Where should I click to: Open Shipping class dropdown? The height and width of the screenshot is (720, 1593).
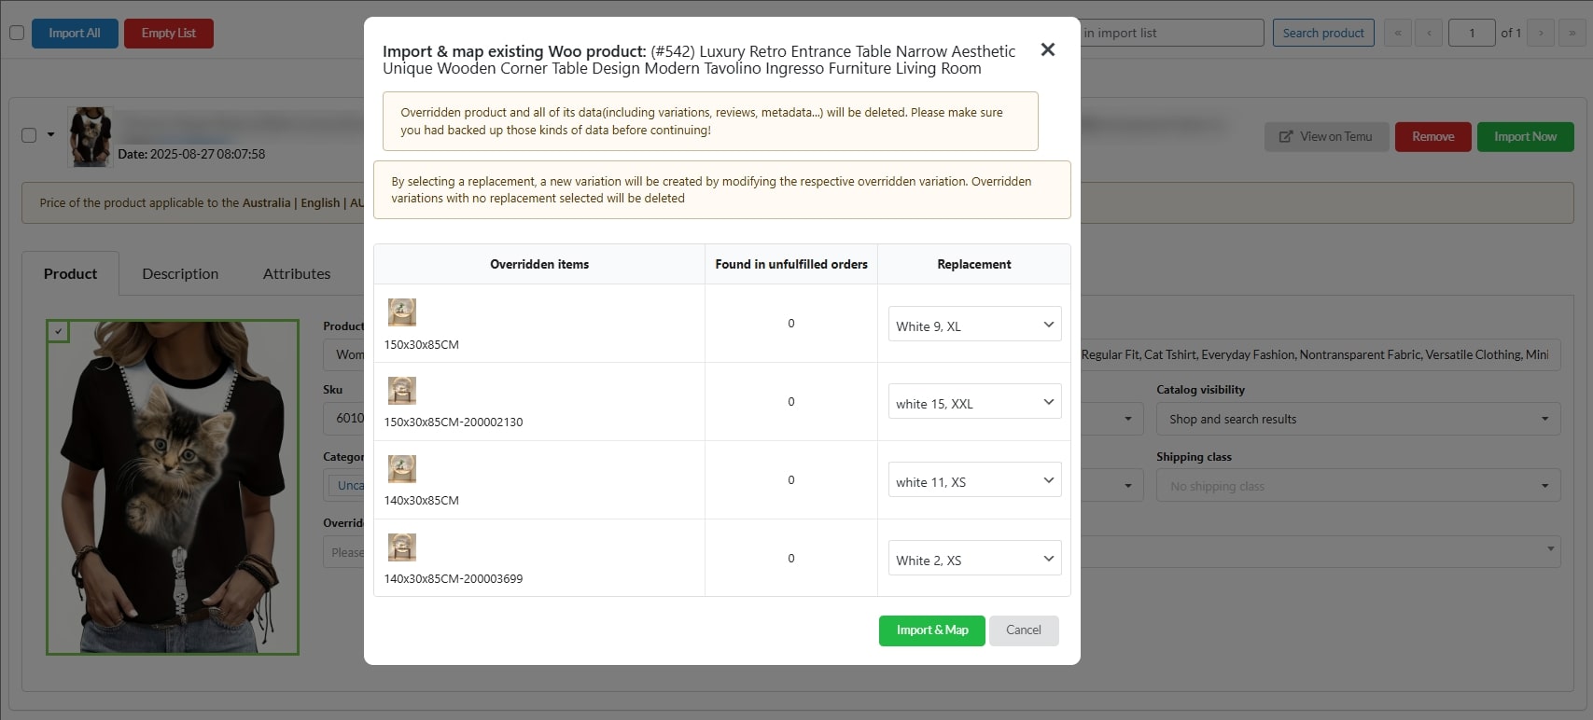[1358, 486]
